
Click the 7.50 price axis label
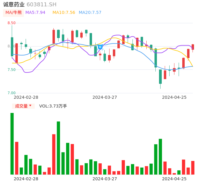point(11,70)
